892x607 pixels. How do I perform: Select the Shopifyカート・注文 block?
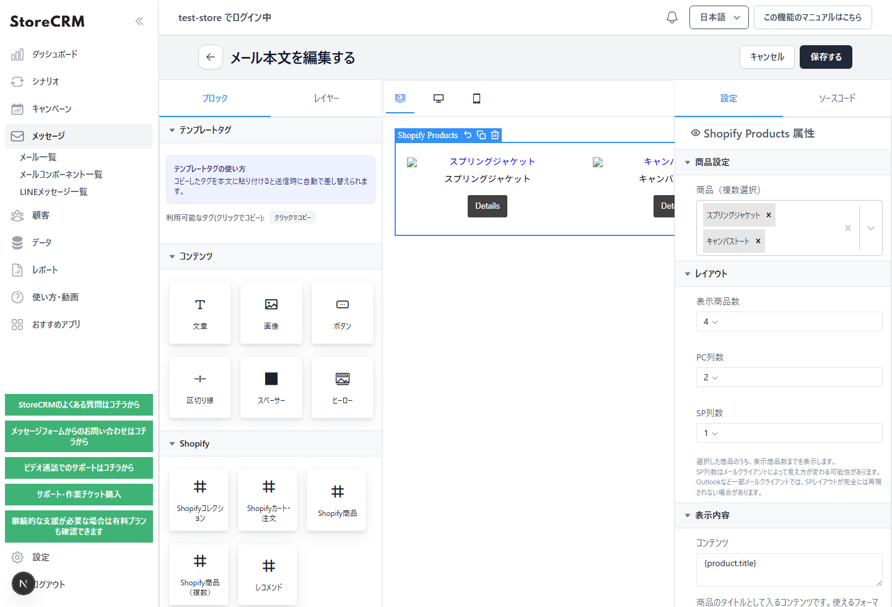268,500
